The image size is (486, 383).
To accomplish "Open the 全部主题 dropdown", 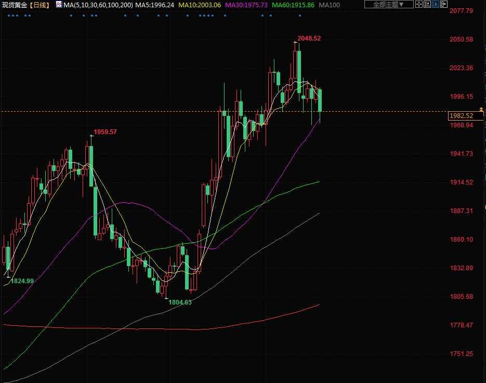I will pos(389,5).
